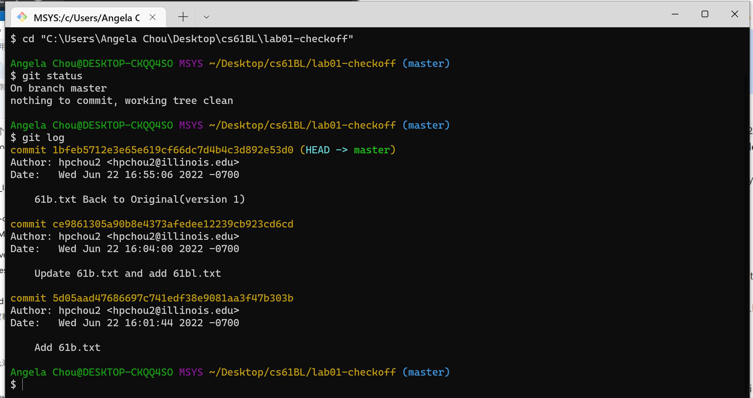The image size is (753, 398).
Task: Close the MSYS terminal tab
Action: [x=153, y=17]
